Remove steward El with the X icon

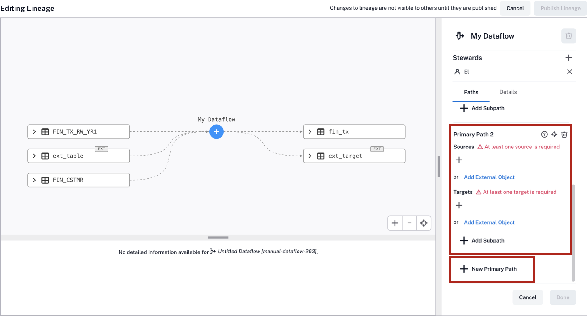[x=569, y=72]
